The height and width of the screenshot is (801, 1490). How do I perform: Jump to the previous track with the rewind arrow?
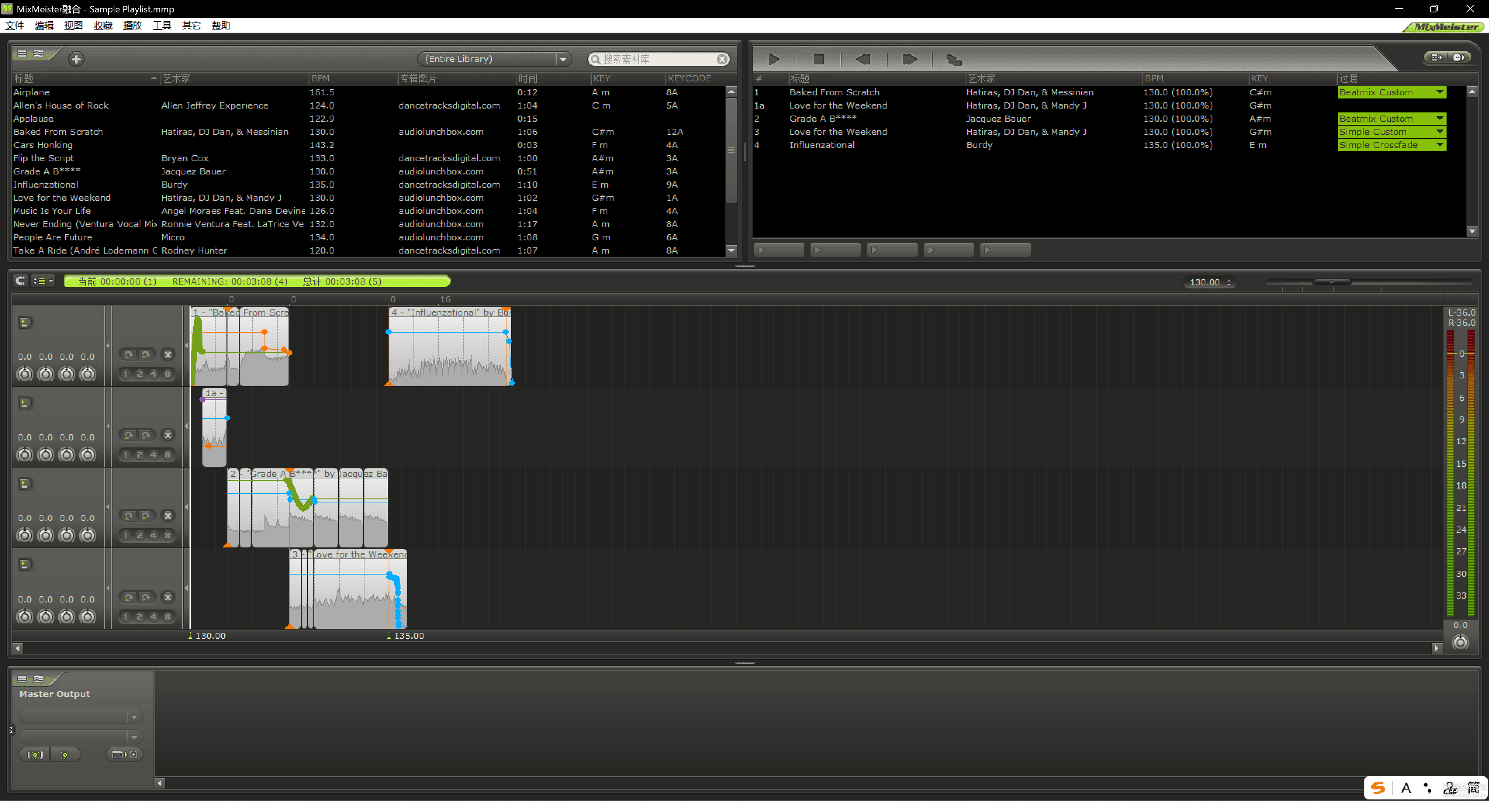coord(863,59)
